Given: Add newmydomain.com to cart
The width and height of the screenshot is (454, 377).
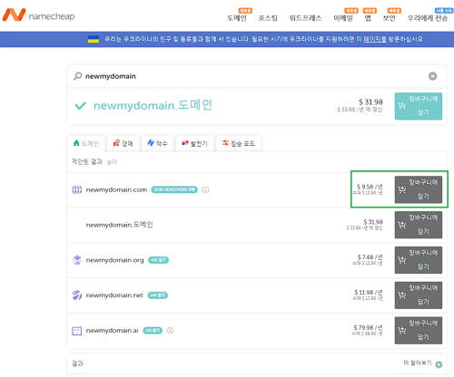Looking at the screenshot, I should pyautogui.click(x=419, y=189).
